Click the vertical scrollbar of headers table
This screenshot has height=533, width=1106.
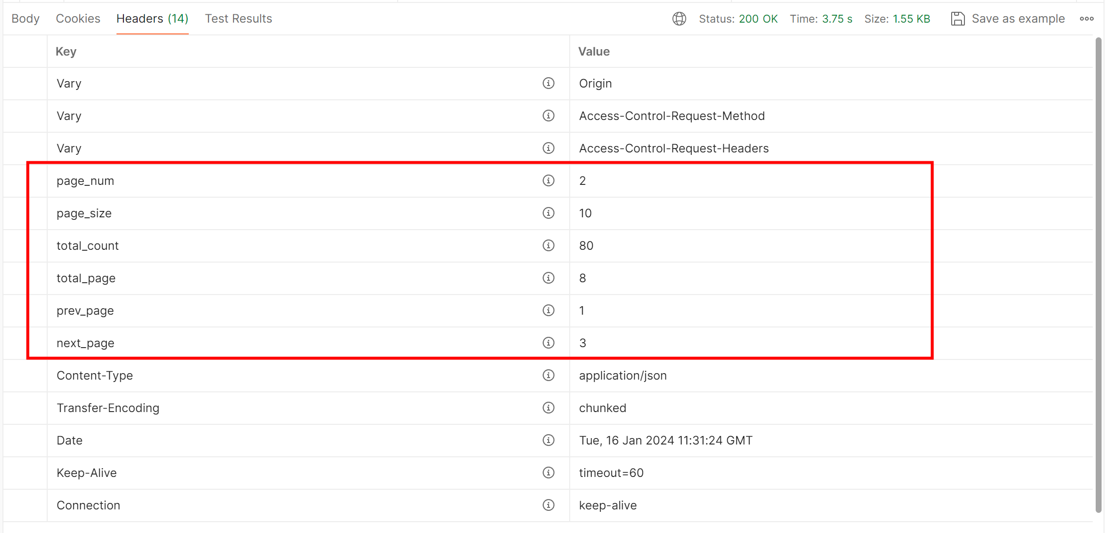click(1098, 275)
